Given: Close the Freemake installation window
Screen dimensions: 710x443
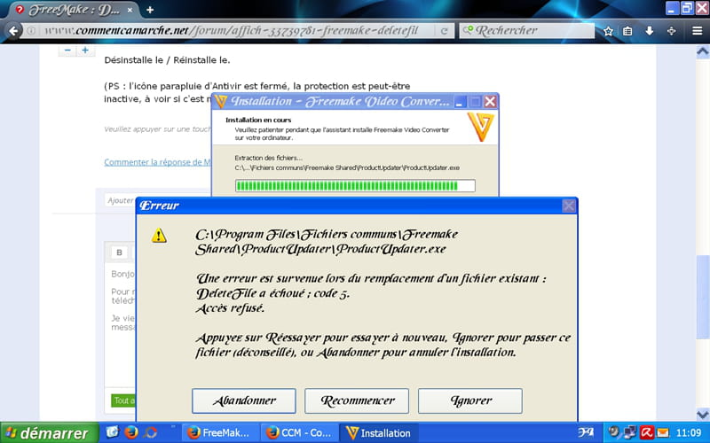Looking at the screenshot, I should click(x=491, y=102).
